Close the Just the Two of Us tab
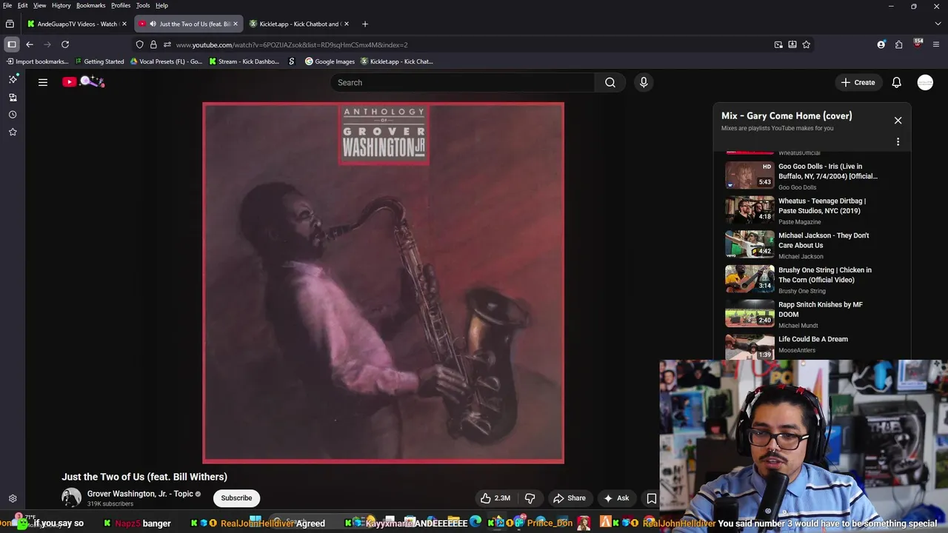Viewport: 948px width, 533px height. click(236, 24)
